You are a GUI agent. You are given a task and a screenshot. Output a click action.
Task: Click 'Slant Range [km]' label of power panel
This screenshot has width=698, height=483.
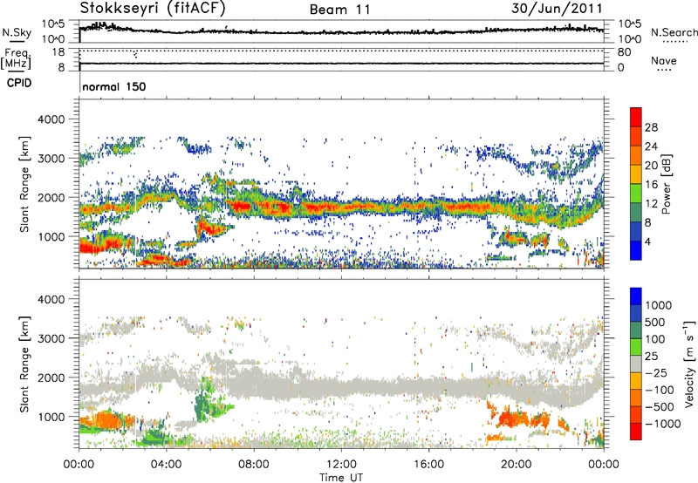[25, 184]
